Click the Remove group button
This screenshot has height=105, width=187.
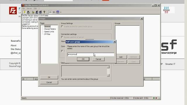[134, 57]
